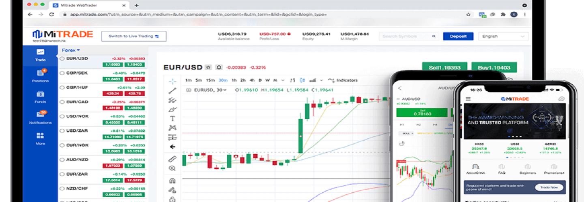
Task: Add EUR/USD to favorites with star
Action: tap(208, 67)
